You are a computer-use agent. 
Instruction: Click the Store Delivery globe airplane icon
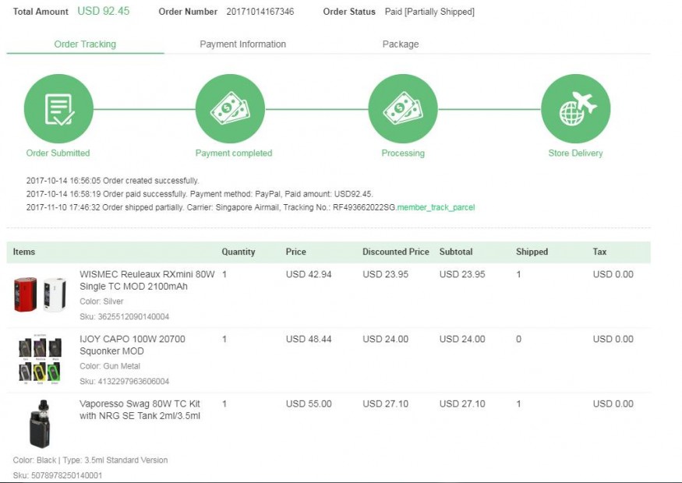click(575, 109)
